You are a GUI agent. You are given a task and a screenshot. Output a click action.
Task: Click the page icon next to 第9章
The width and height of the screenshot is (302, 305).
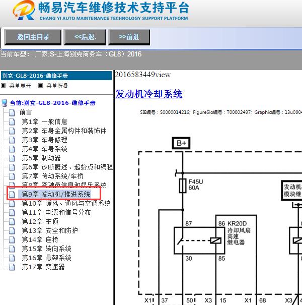pos(12,194)
